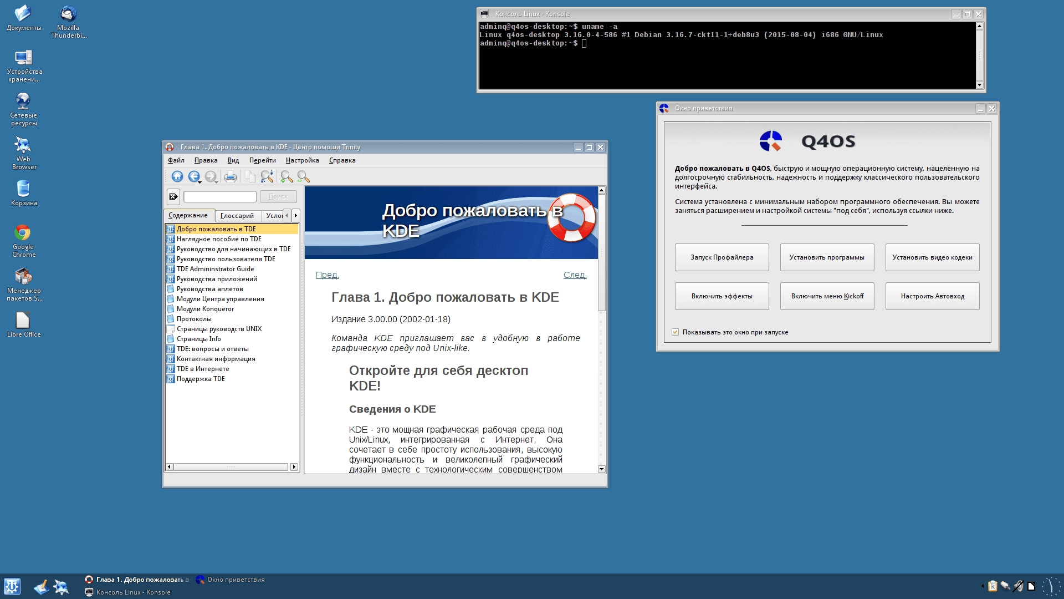Switch to the Содержание tab

point(188,215)
